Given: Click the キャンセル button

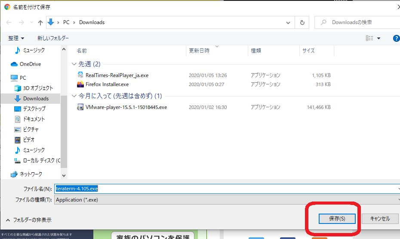Looking at the screenshot, I should pyautogui.click(x=380, y=219).
